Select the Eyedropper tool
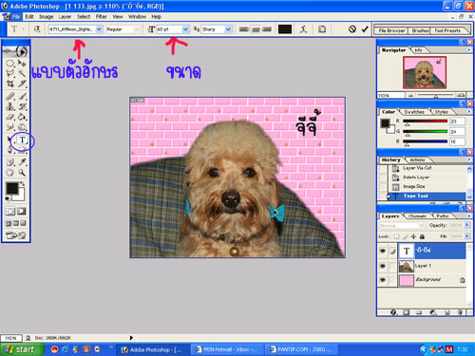This screenshot has height=356, width=475. [22, 162]
